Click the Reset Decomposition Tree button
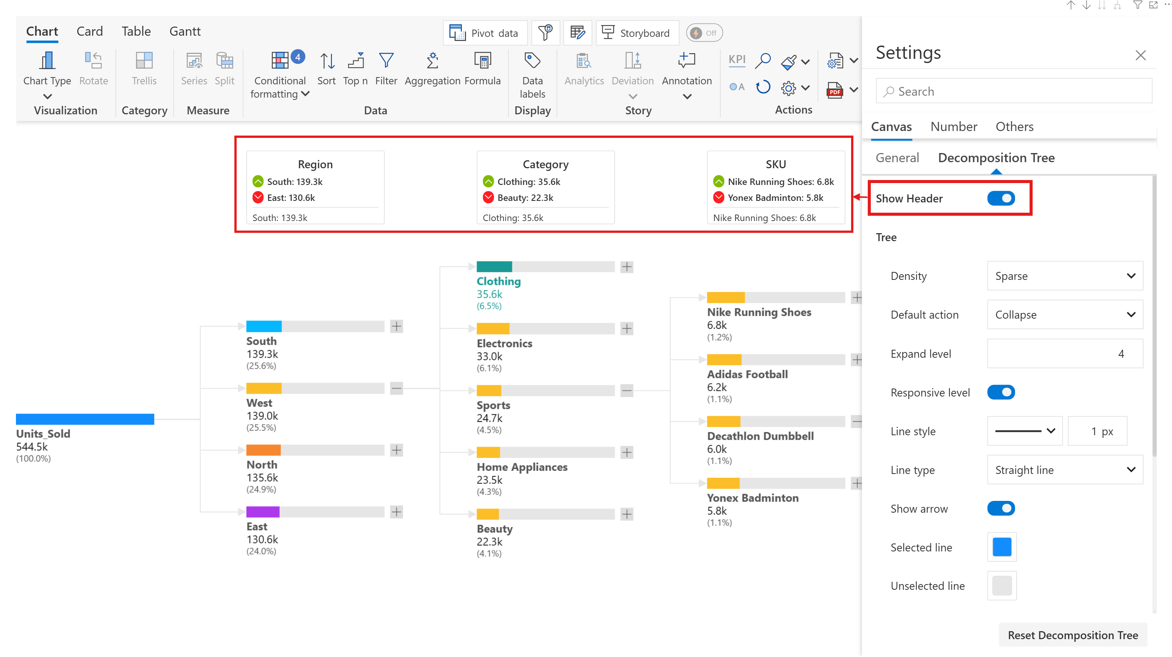The height and width of the screenshot is (657, 1172). (1072, 635)
